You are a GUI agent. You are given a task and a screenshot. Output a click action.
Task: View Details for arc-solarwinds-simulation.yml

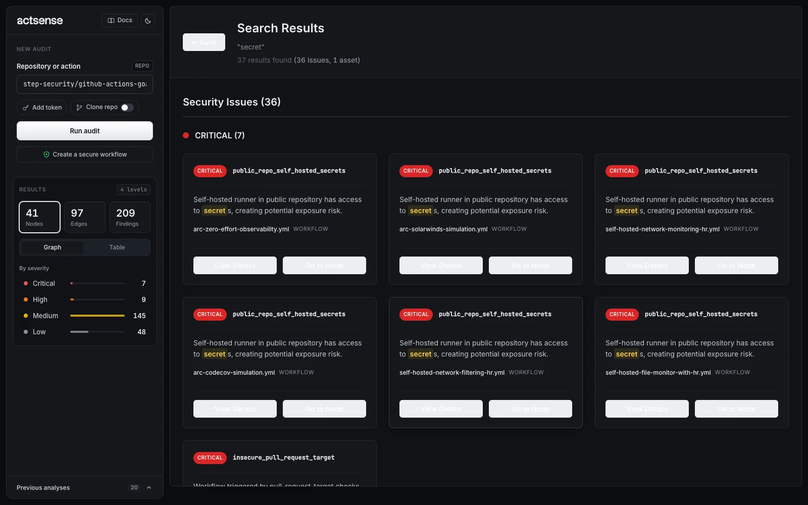[x=441, y=266]
